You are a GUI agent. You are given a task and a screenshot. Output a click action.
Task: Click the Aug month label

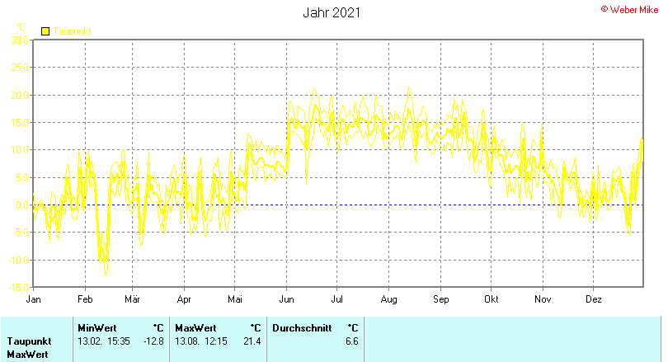click(x=388, y=299)
